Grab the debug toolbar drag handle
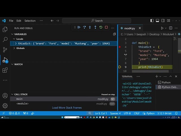 pos(75,27)
